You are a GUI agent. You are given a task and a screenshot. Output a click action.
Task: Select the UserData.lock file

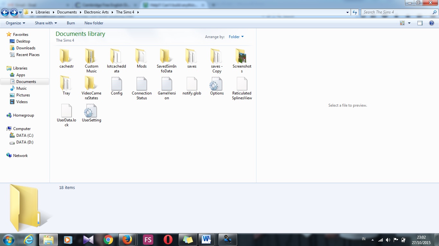pos(67,115)
